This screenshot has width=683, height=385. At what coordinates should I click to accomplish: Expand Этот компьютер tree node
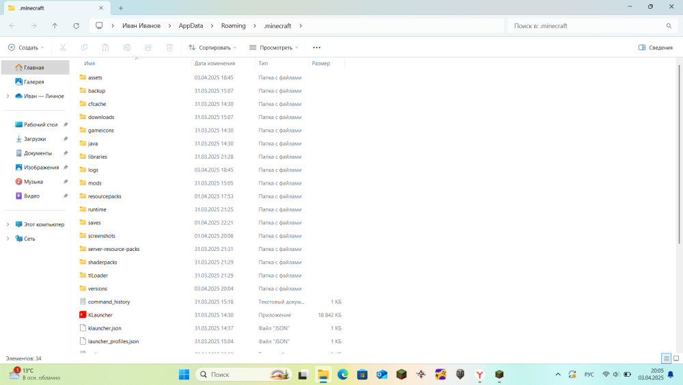point(8,224)
